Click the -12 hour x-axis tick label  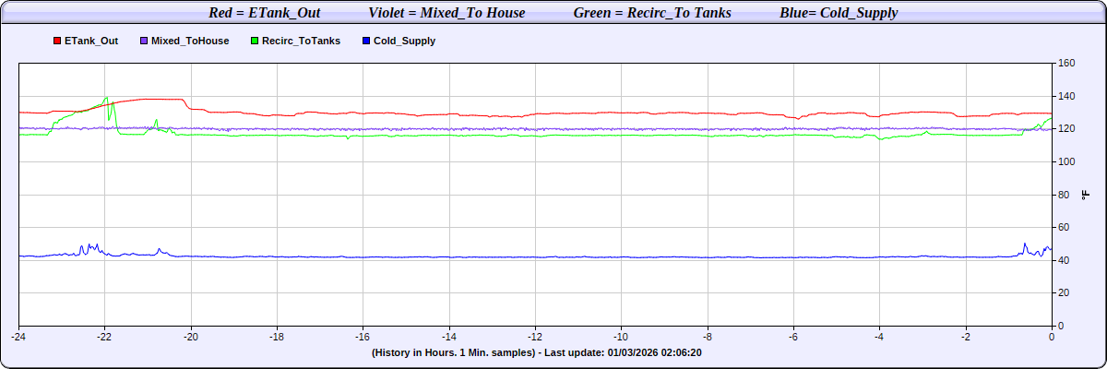[535, 337]
